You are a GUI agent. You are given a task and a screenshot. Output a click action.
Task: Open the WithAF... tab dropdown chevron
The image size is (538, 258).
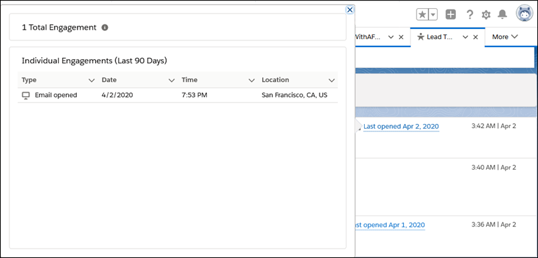(391, 37)
